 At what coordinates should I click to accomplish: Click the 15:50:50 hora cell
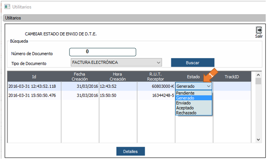coord(118,95)
